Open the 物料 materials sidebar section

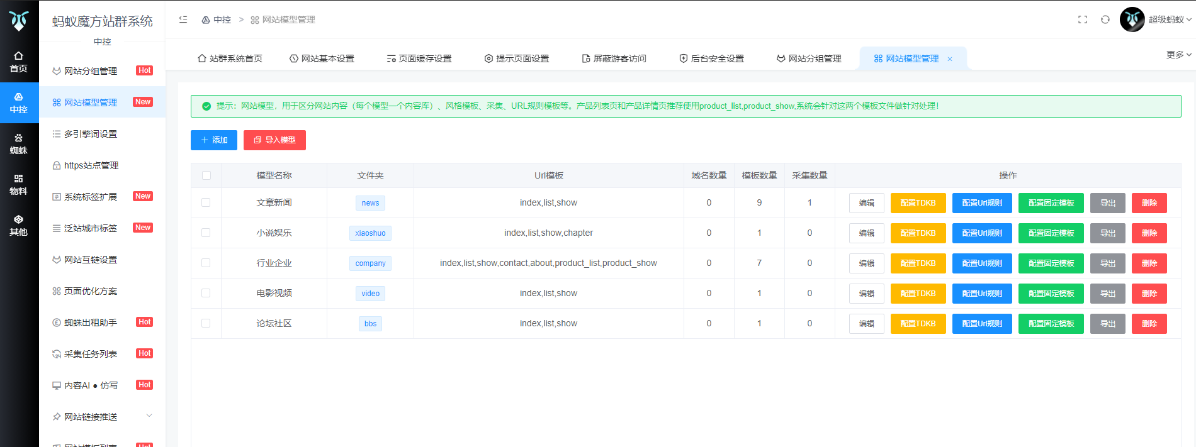click(x=19, y=185)
